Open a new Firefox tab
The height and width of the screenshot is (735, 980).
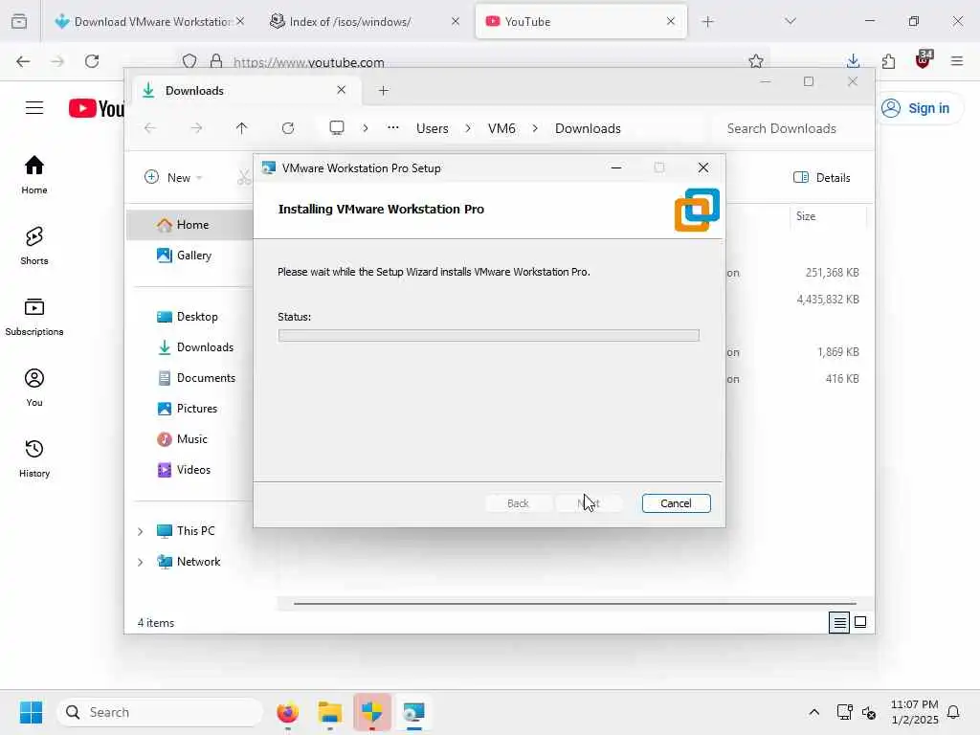(x=707, y=22)
